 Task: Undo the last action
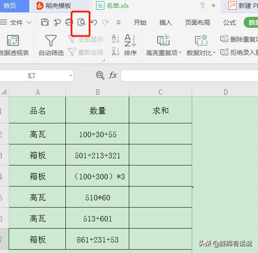pos(94,22)
